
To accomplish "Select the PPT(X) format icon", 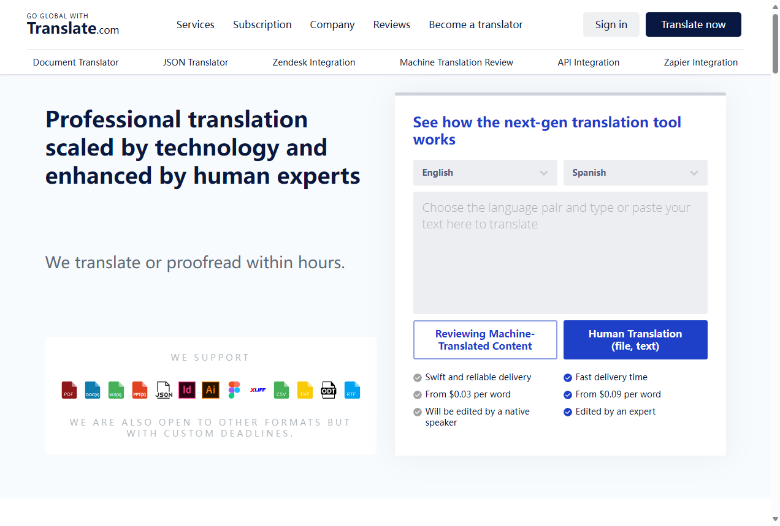I will 139,390.
